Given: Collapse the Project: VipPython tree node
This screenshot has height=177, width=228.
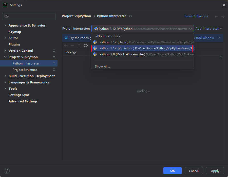Looking at the screenshot, I should [x=5, y=57].
